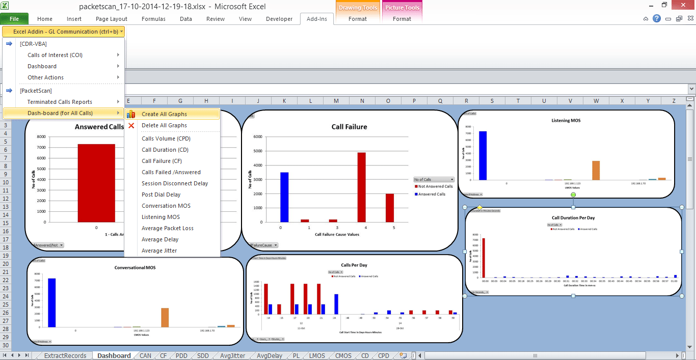Open Picture Tools Format tab

pyautogui.click(x=402, y=19)
